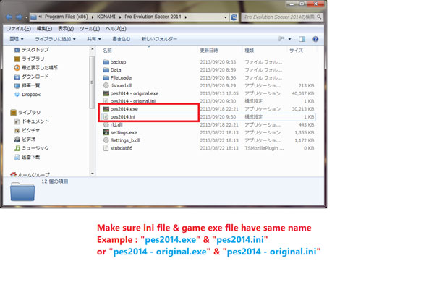Click the 書き込む button

(122, 39)
